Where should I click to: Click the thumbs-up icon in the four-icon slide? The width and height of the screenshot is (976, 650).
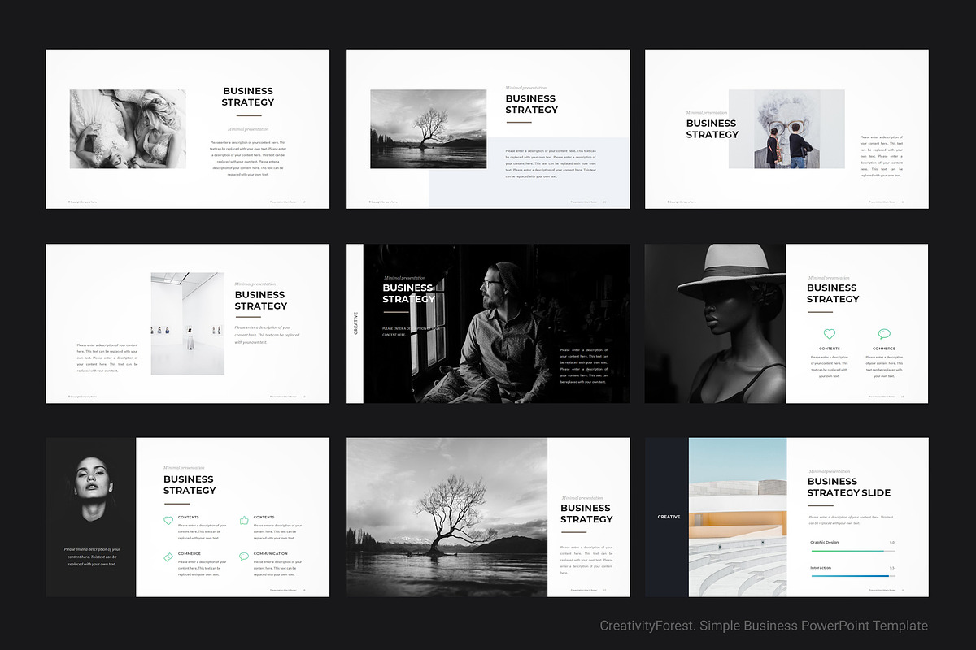[x=244, y=520]
